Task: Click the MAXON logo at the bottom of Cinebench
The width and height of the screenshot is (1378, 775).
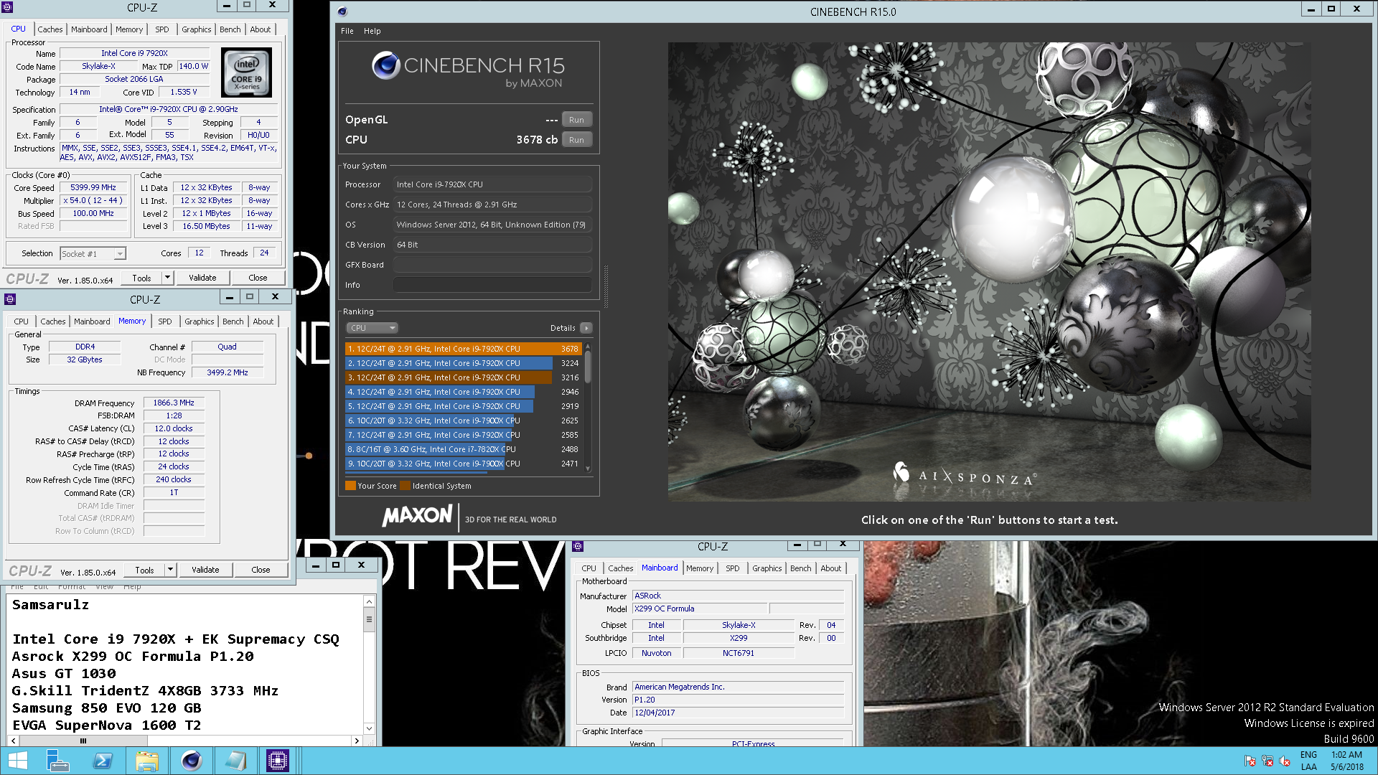Action: click(x=417, y=515)
